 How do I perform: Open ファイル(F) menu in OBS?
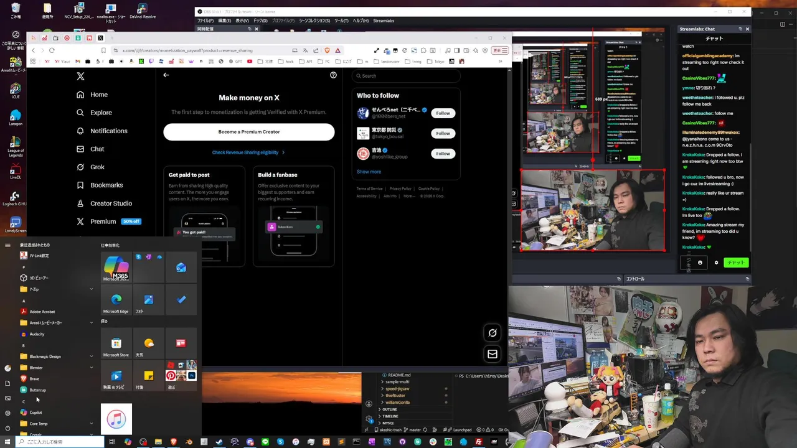pyautogui.click(x=205, y=21)
